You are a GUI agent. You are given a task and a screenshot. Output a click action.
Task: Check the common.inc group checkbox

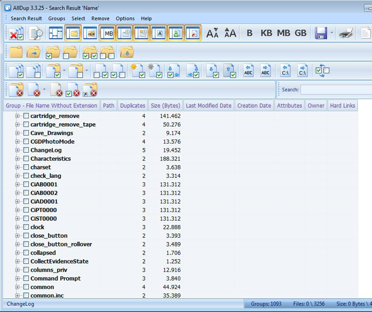[x=26, y=295]
